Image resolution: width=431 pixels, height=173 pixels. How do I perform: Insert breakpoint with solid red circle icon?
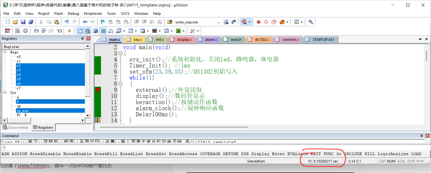click(258, 22)
